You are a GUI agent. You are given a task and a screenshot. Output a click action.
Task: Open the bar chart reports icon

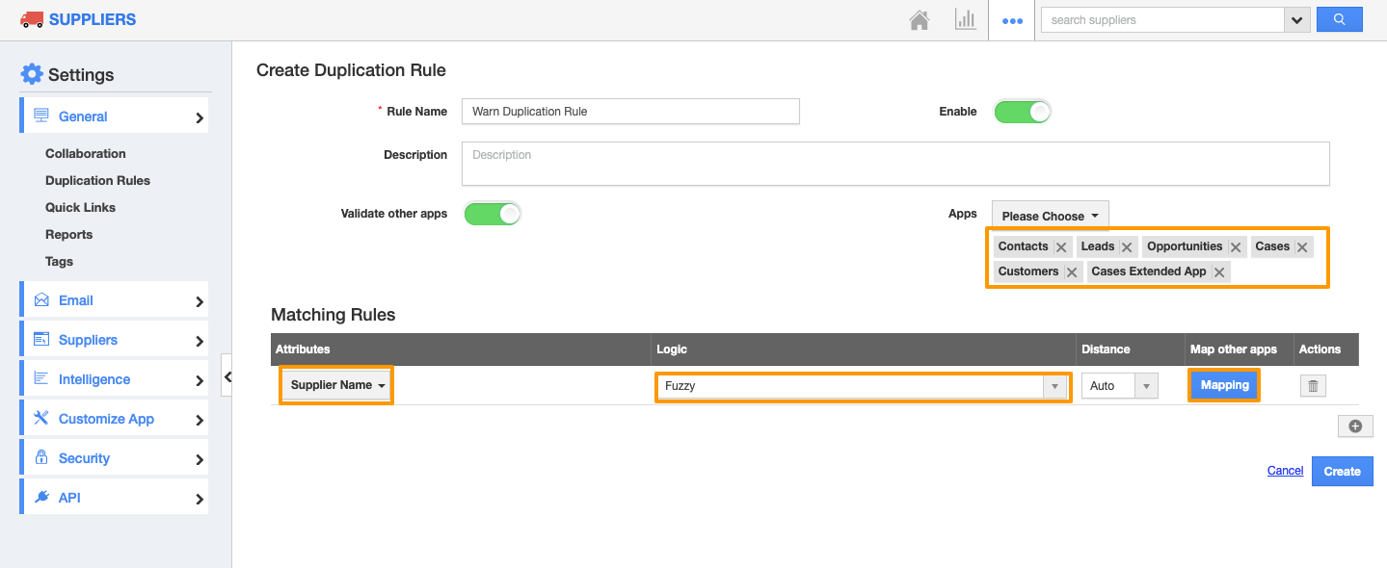click(x=965, y=20)
